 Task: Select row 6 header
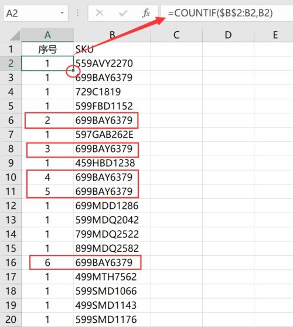click(x=11, y=120)
